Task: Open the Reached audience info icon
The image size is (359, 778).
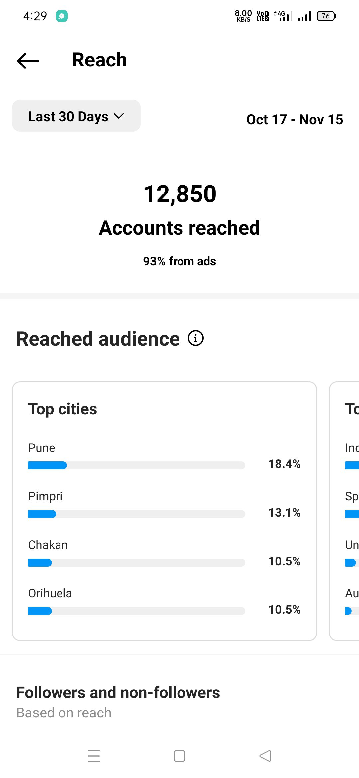Action: [x=196, y=338]
